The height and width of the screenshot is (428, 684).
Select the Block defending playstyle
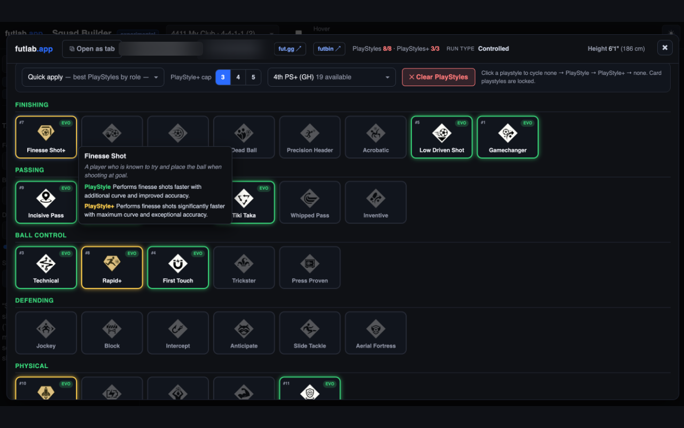(112, 333)
